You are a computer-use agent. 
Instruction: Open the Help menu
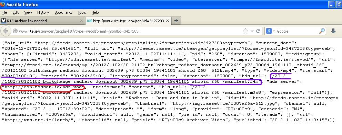point(95,12)
